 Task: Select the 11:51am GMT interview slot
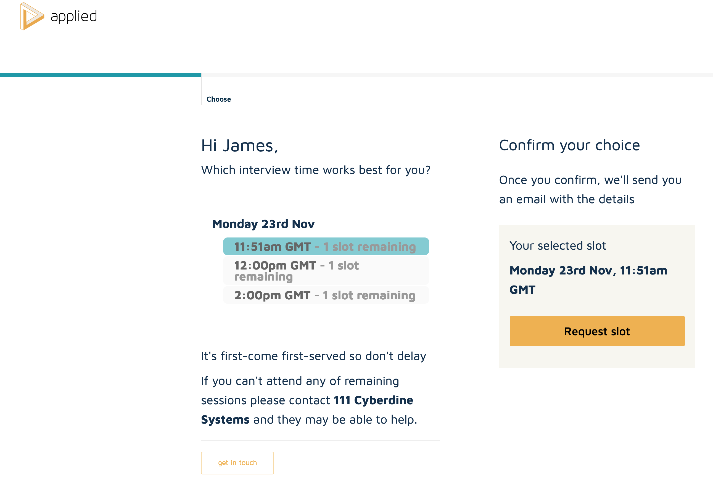[326, 246]
